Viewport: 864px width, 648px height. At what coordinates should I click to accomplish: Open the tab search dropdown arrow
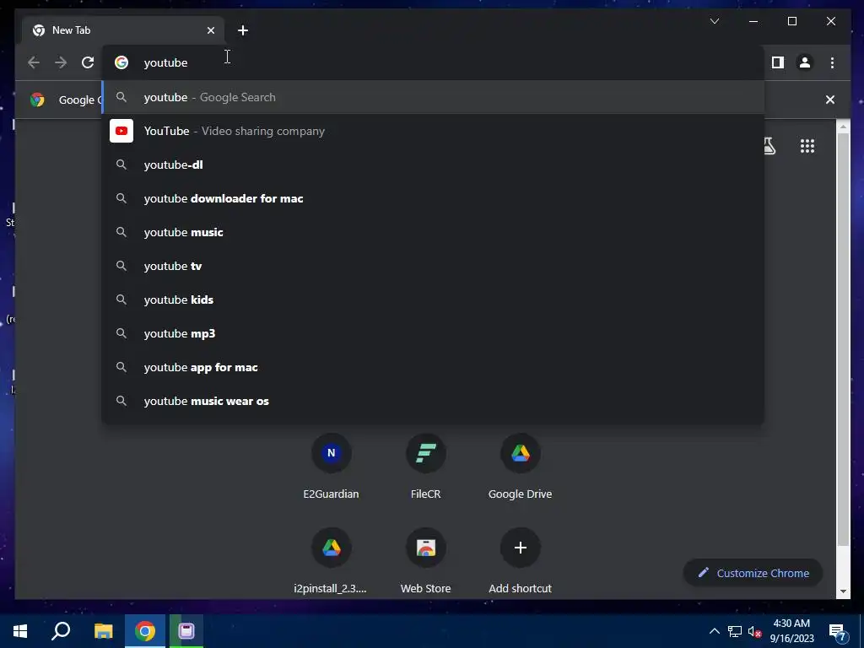(x=714, y=21)
